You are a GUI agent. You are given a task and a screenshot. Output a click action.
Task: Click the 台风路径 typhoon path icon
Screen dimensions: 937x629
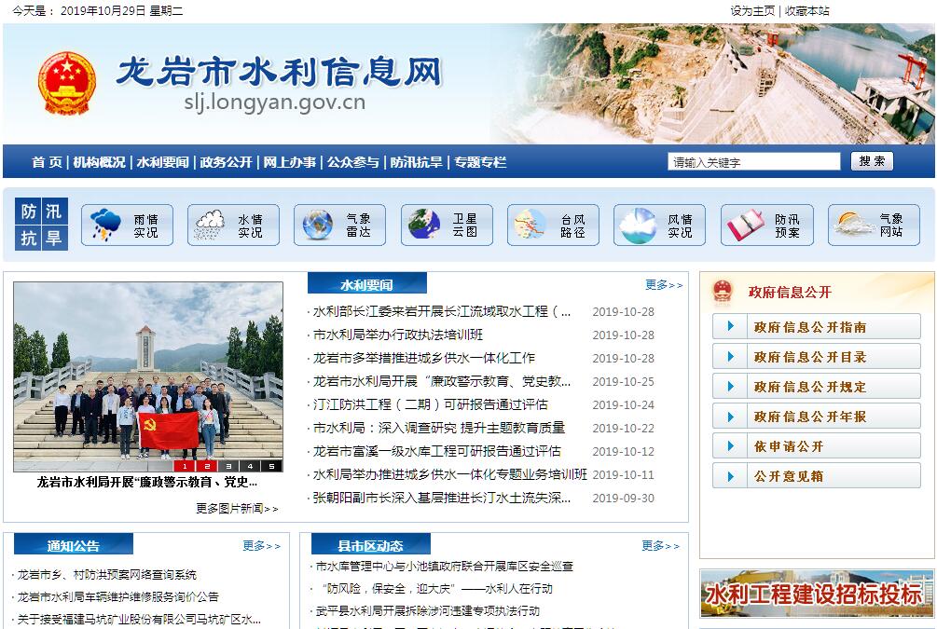coord(530,225)
